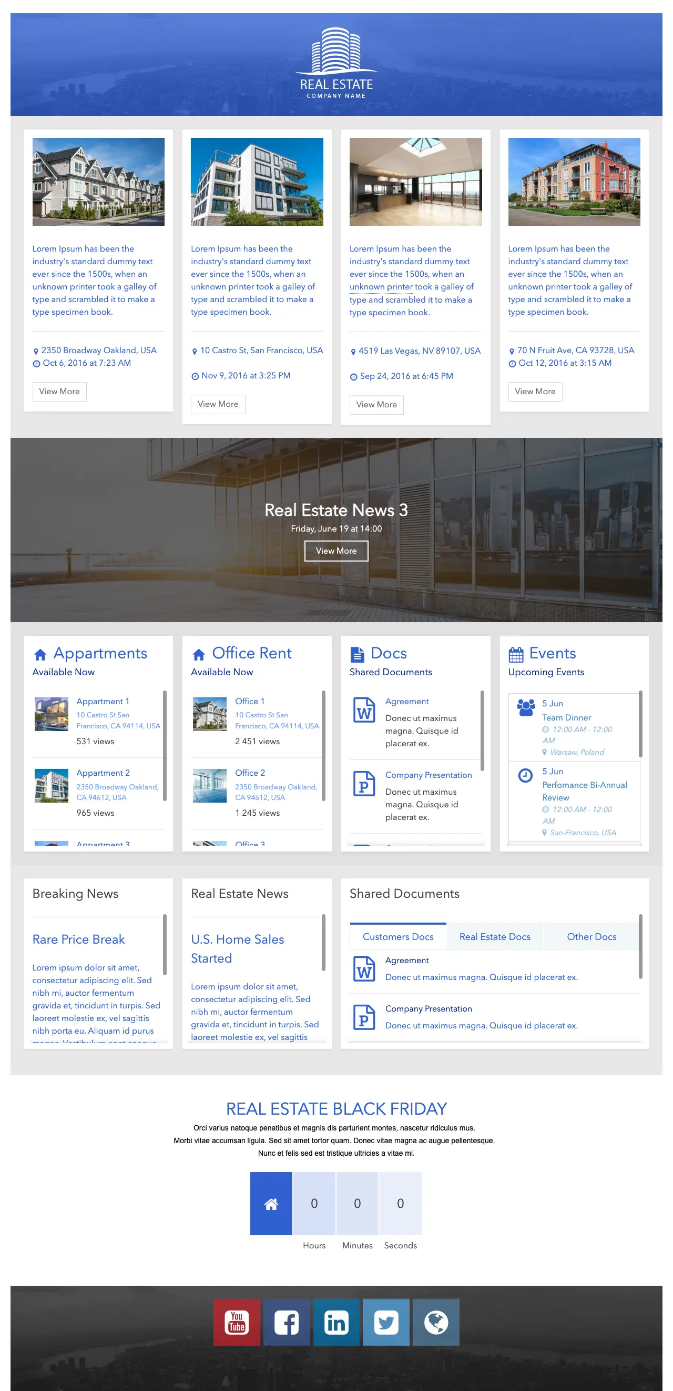This screenshot has height=1391, width=673.
Task: Open the Twitter social icon
Action: click(x=385, y=1322)
